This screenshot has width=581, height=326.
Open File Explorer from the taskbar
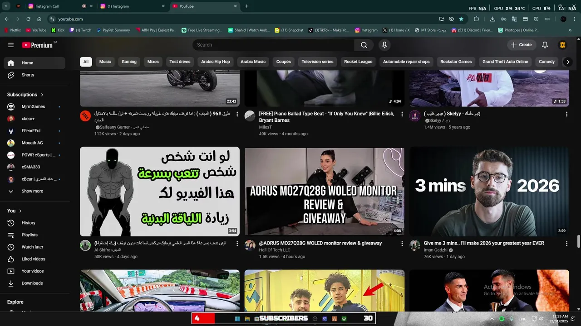tap(247, 319)
